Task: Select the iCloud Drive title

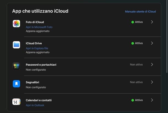Action: 34,43
